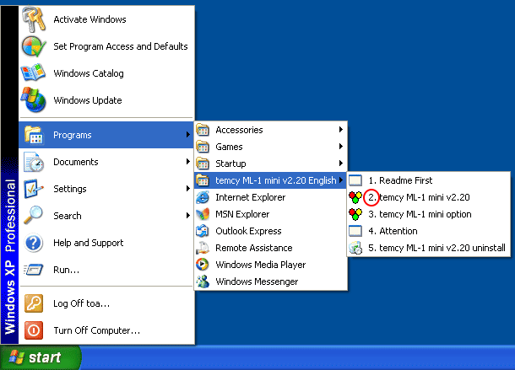Image resolution: width=515 pixels, height=370 pixels.
Task: Expand the Programs submenu arrow
Action: (188, 135)
